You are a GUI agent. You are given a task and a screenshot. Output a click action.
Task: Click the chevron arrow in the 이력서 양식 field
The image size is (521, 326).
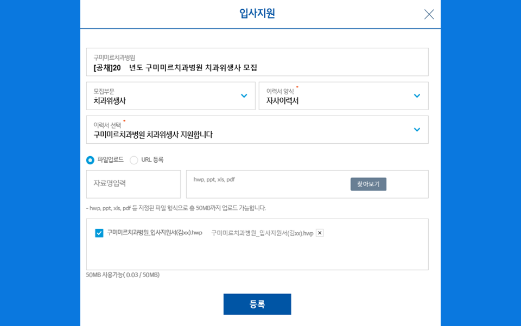tap(416, 96)
